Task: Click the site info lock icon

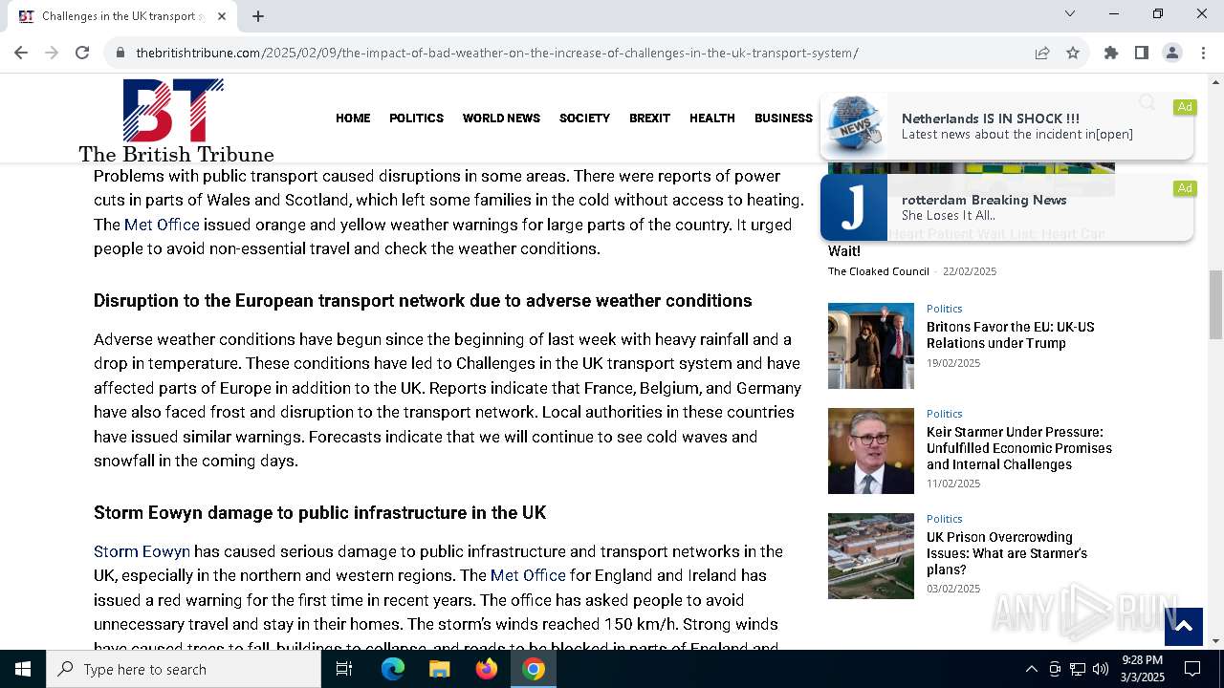Action: [120, 53]
